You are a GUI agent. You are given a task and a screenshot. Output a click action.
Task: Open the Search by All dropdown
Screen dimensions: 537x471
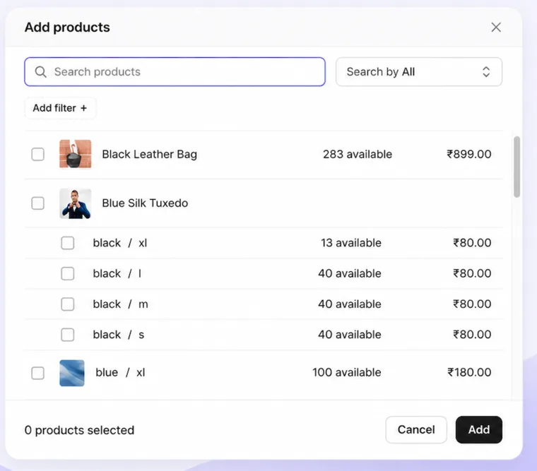point(419,71)
